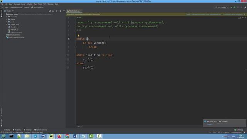247x139 pixels.
Task: Open the Window menu
Action: (x=51, y=4)
